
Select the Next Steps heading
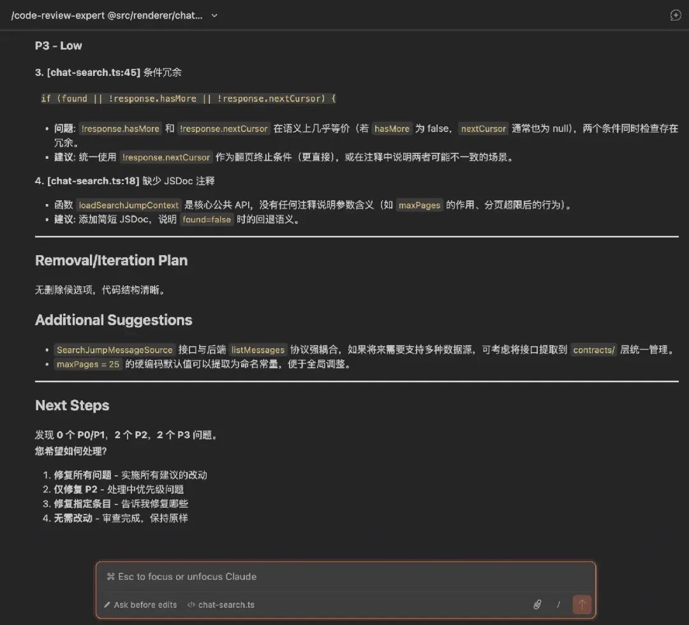(x=72, y=406)
